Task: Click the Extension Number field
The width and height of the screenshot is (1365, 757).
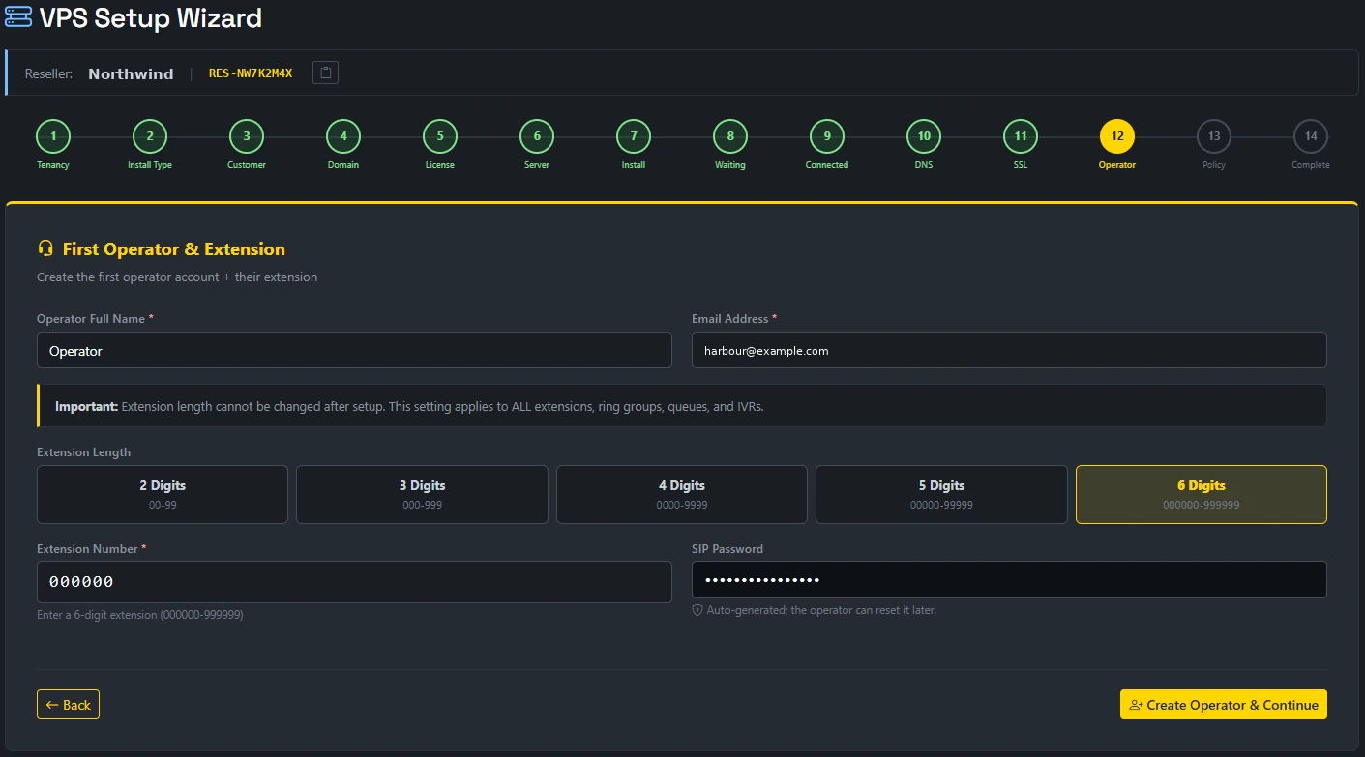Action: point(354,582)
